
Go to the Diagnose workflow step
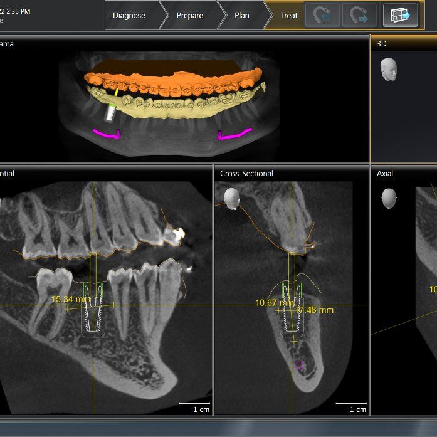pyautogui.click(x=129, y=15)
